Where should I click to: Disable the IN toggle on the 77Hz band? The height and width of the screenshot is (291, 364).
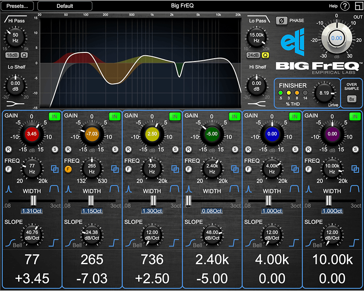tap(54, 117)
